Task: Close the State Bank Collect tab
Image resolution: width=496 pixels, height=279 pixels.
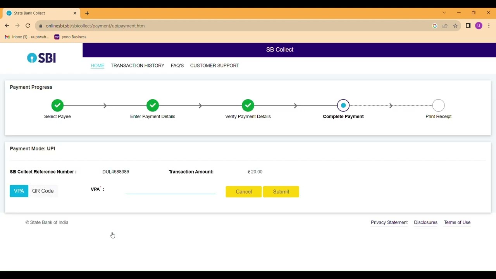Action: click(75, 13)
